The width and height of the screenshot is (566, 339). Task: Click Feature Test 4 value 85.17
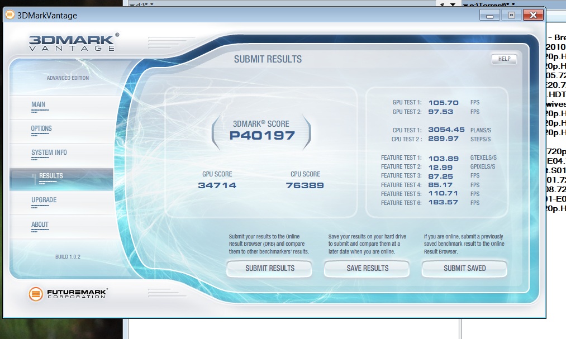[440, 185]
